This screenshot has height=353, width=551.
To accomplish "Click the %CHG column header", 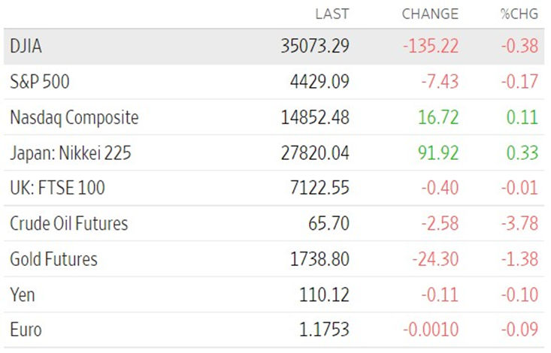I will click(x=519, y=14).
